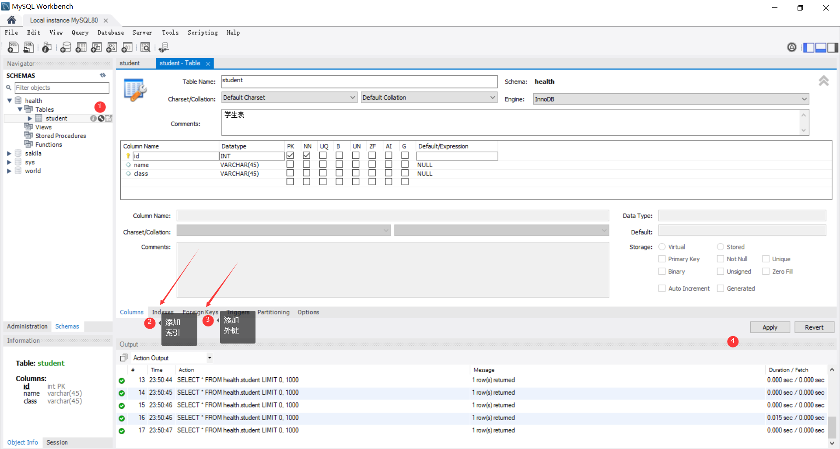Open the Engine dropdown showing InnoDB
The width and height of the screenshot is (840, 449).
[804, 99]
